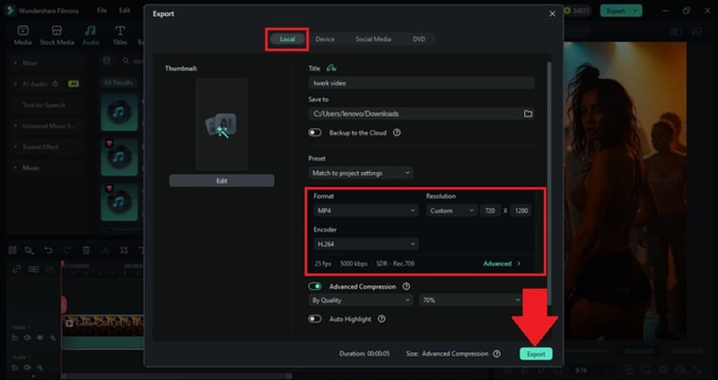Click the resolution height field showing 1280
This screenshot has width=718, height=380.
[x=521, y=211]
